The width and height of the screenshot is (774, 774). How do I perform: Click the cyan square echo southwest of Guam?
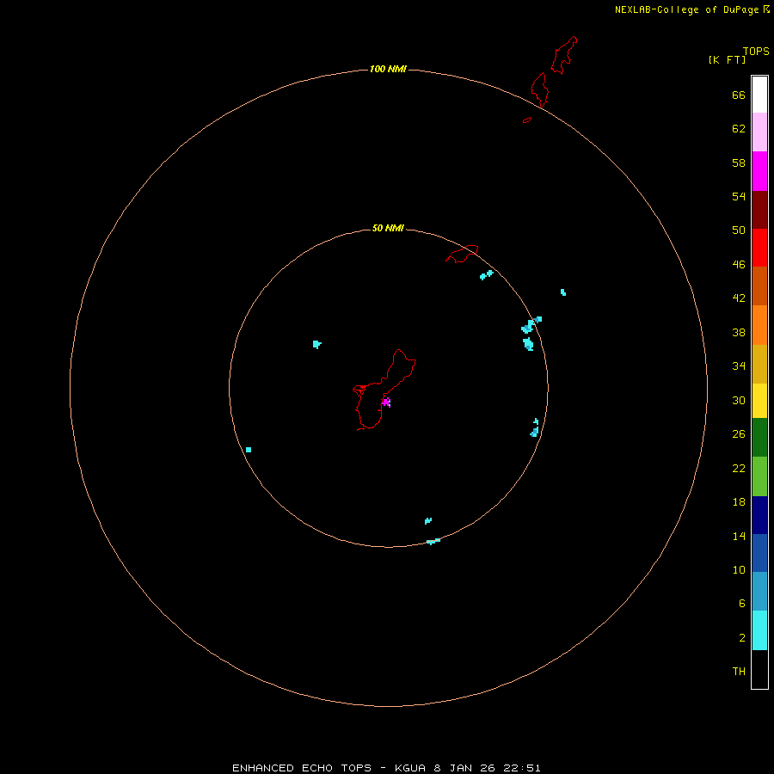[249, 450]
